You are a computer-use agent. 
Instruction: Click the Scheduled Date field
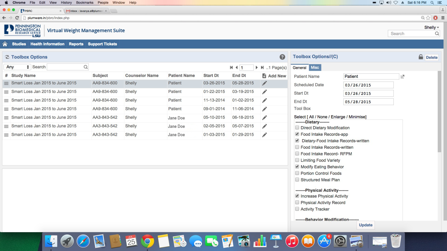point(368,85)
